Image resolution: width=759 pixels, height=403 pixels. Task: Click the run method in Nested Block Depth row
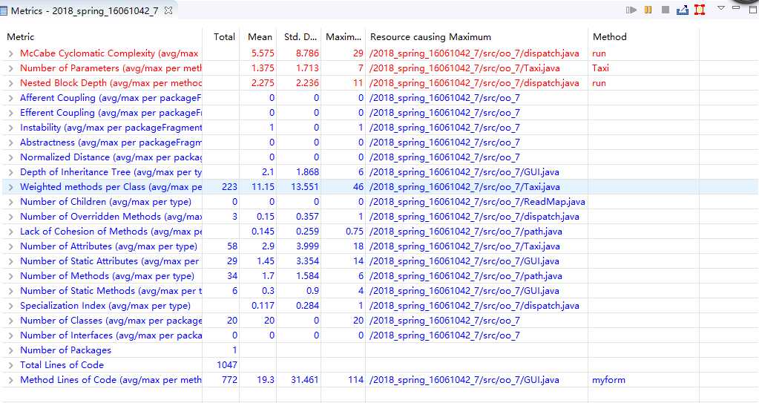[x=599, y=83]
